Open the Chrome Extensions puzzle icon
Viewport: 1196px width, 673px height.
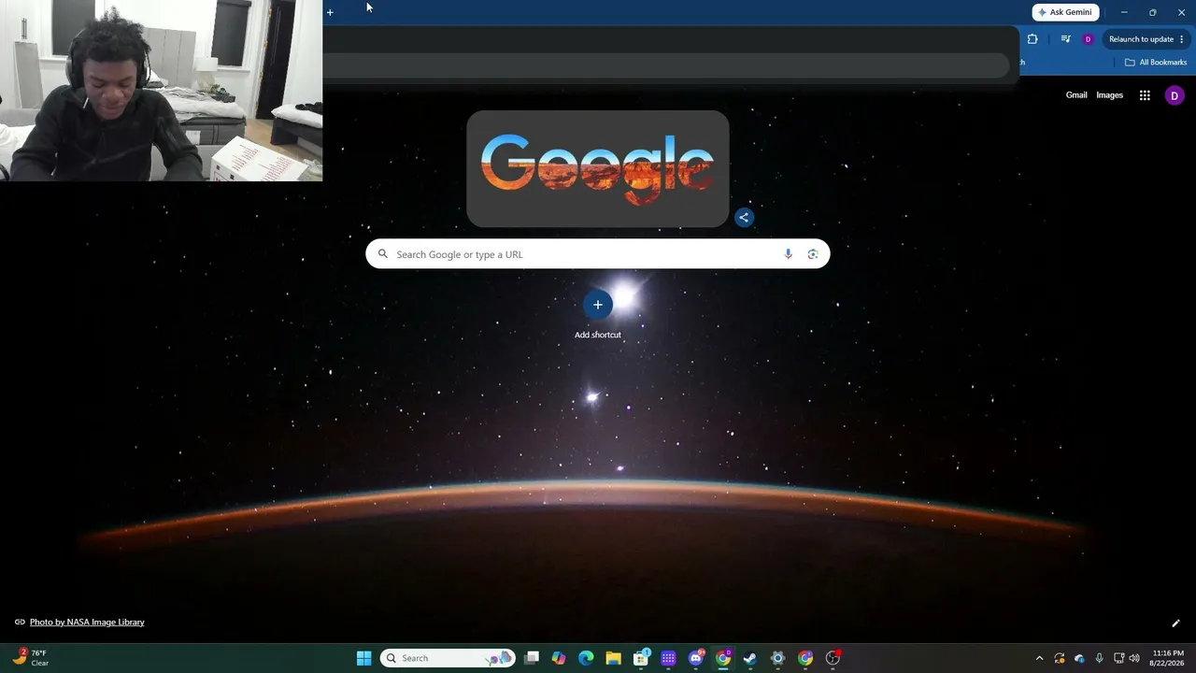click(x=1032, y=39)
